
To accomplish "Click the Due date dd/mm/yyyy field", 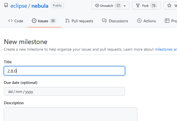I will click(64, 91).
